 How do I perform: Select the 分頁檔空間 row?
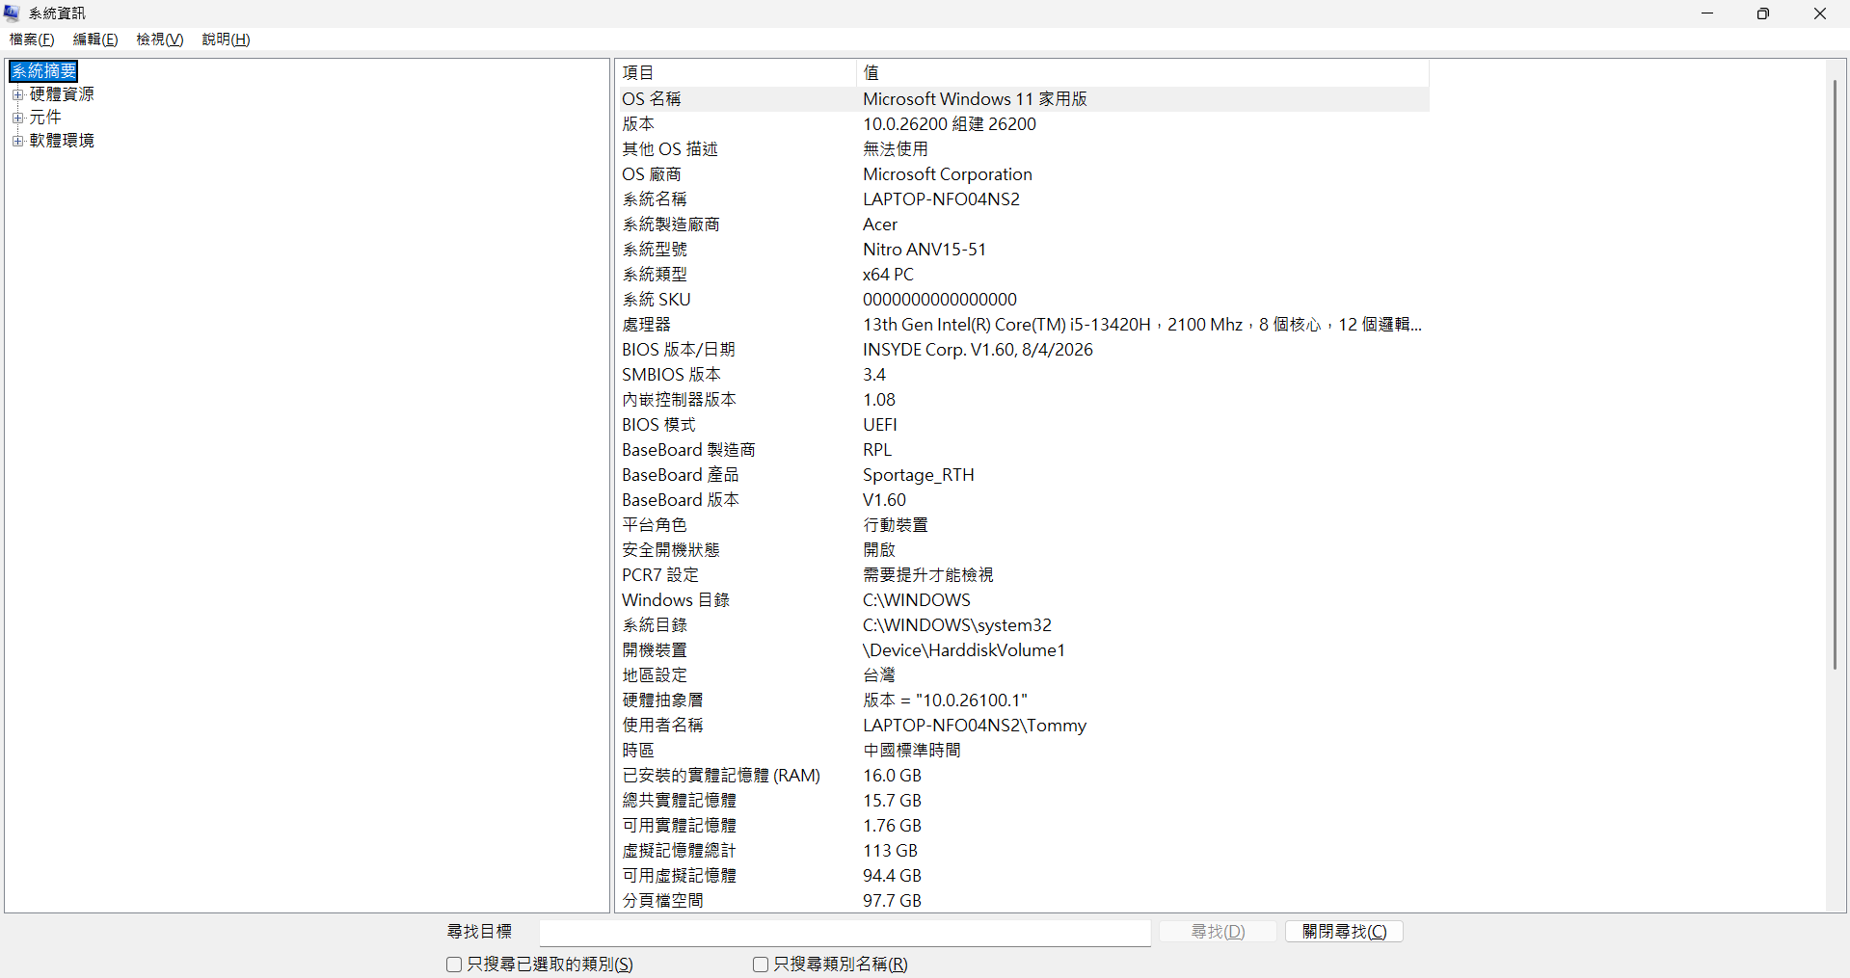coord(1022,901)
